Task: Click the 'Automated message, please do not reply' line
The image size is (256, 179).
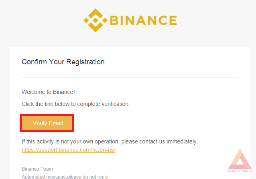Action: [x=65, y=177]
